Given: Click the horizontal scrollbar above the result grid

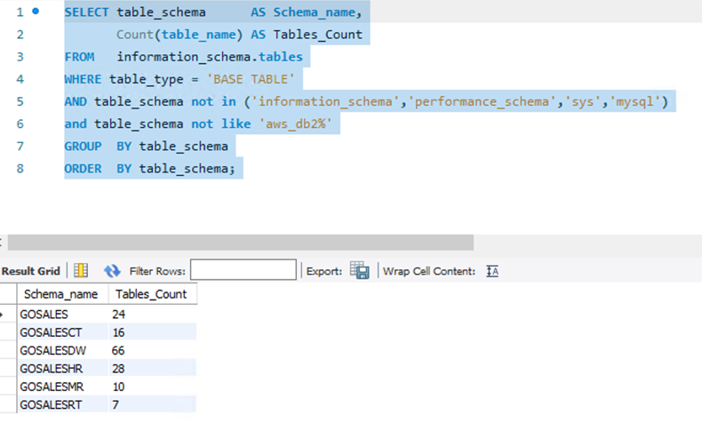Looking at the screenshot, I should pos(240,243).
